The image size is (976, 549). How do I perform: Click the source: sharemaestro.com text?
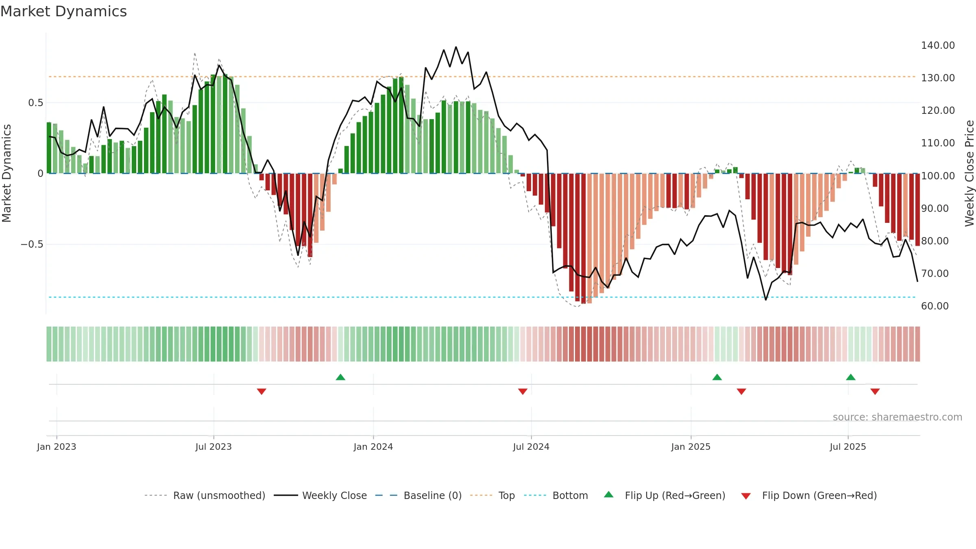click(898, 417)
